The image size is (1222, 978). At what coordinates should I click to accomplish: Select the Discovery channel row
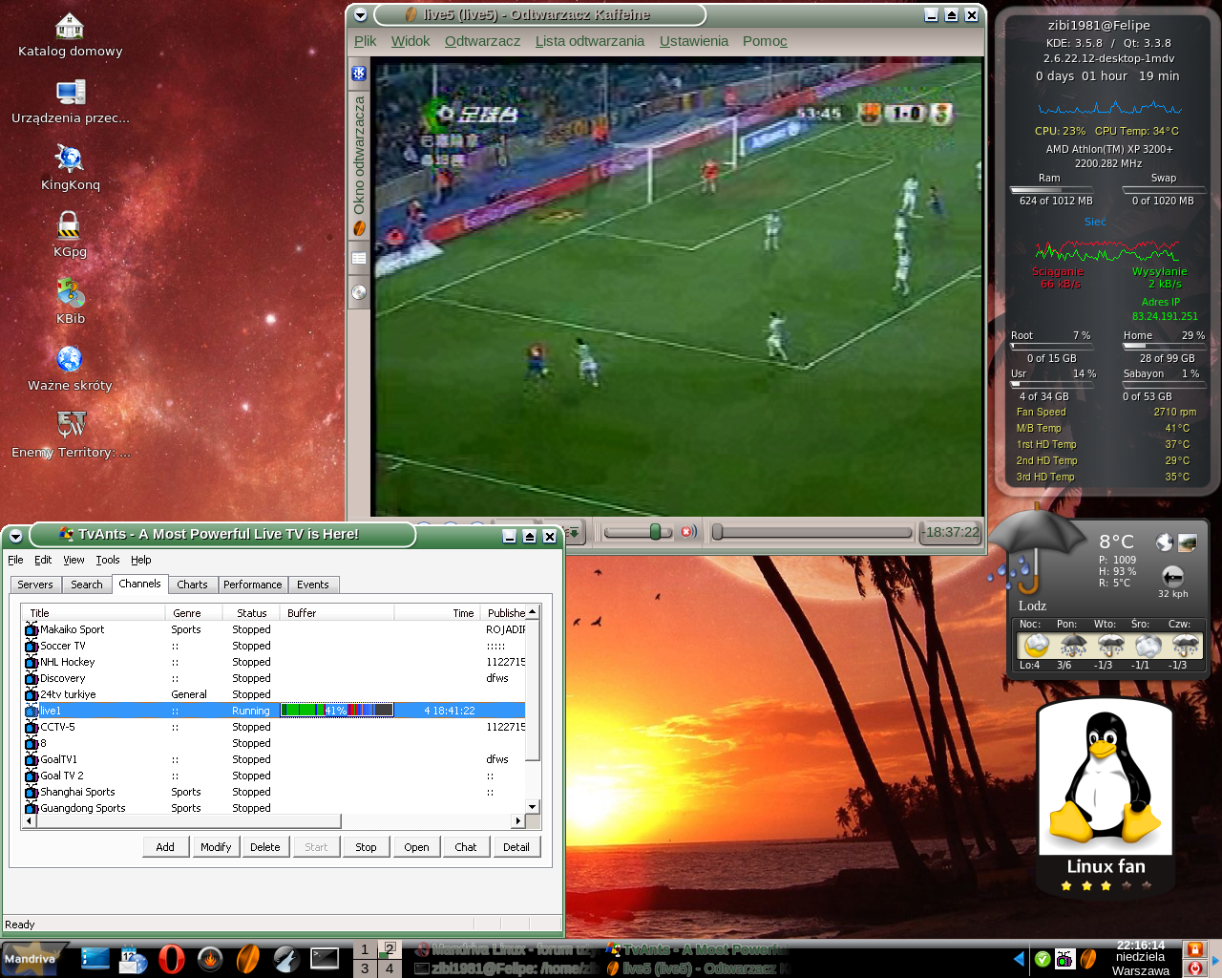click(x=275, y=678)
